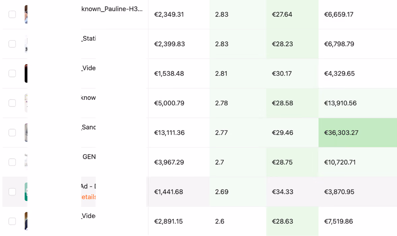The height and width of the screenshot is (236, 397).
Task: Select the highlighted €36,303.27 cell
Action: 358,133
